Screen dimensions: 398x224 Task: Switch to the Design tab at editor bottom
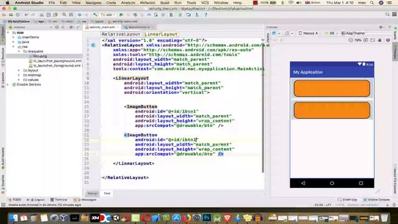click(93, 194)
